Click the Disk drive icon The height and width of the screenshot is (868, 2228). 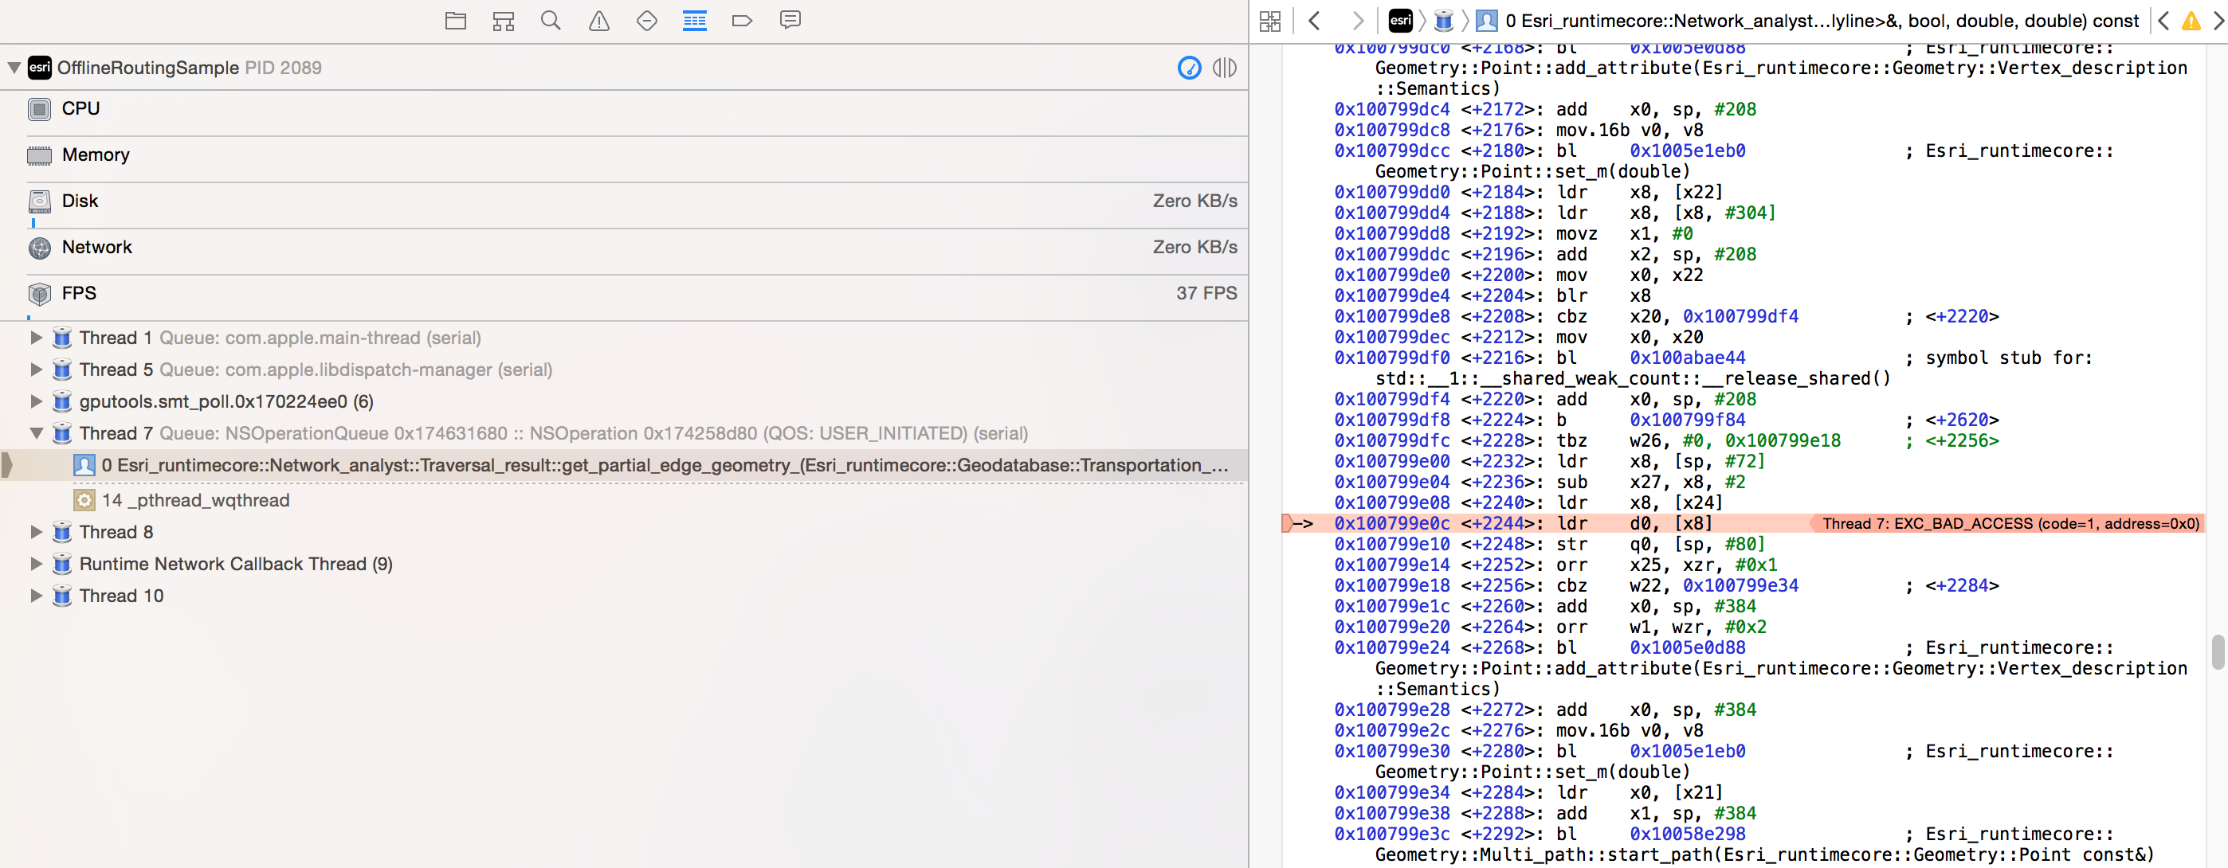click(x=39, y=201)
